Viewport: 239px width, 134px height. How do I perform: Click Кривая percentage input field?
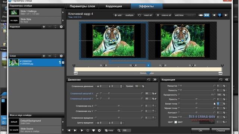coord(138,86)
